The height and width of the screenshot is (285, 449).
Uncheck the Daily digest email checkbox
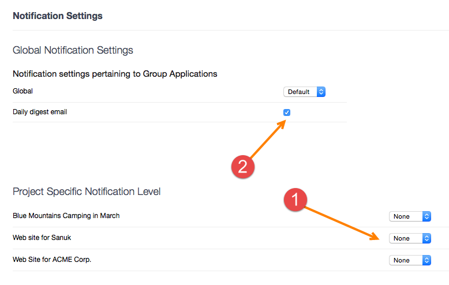pyautogui.click(x=287, y=112)
